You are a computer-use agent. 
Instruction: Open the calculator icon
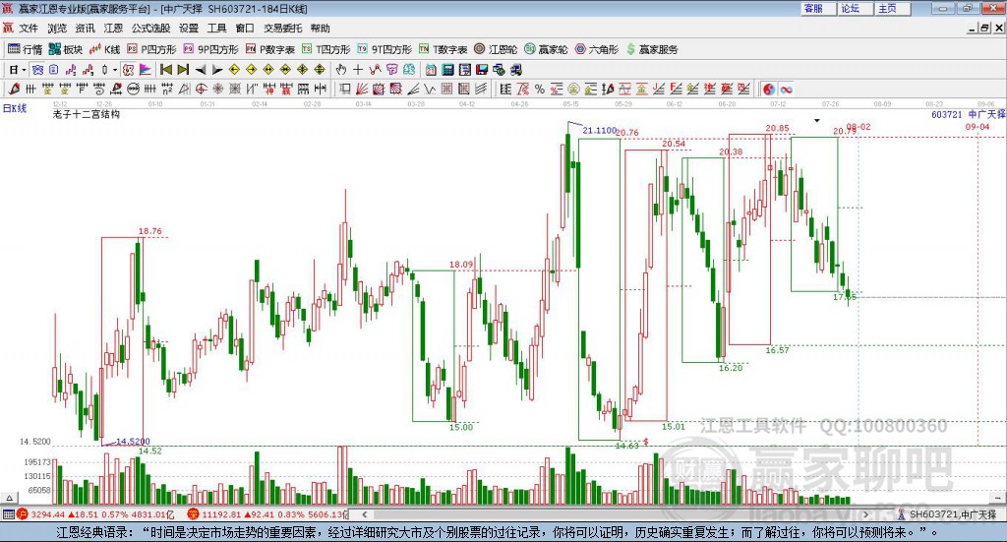[x=447, y=70]
